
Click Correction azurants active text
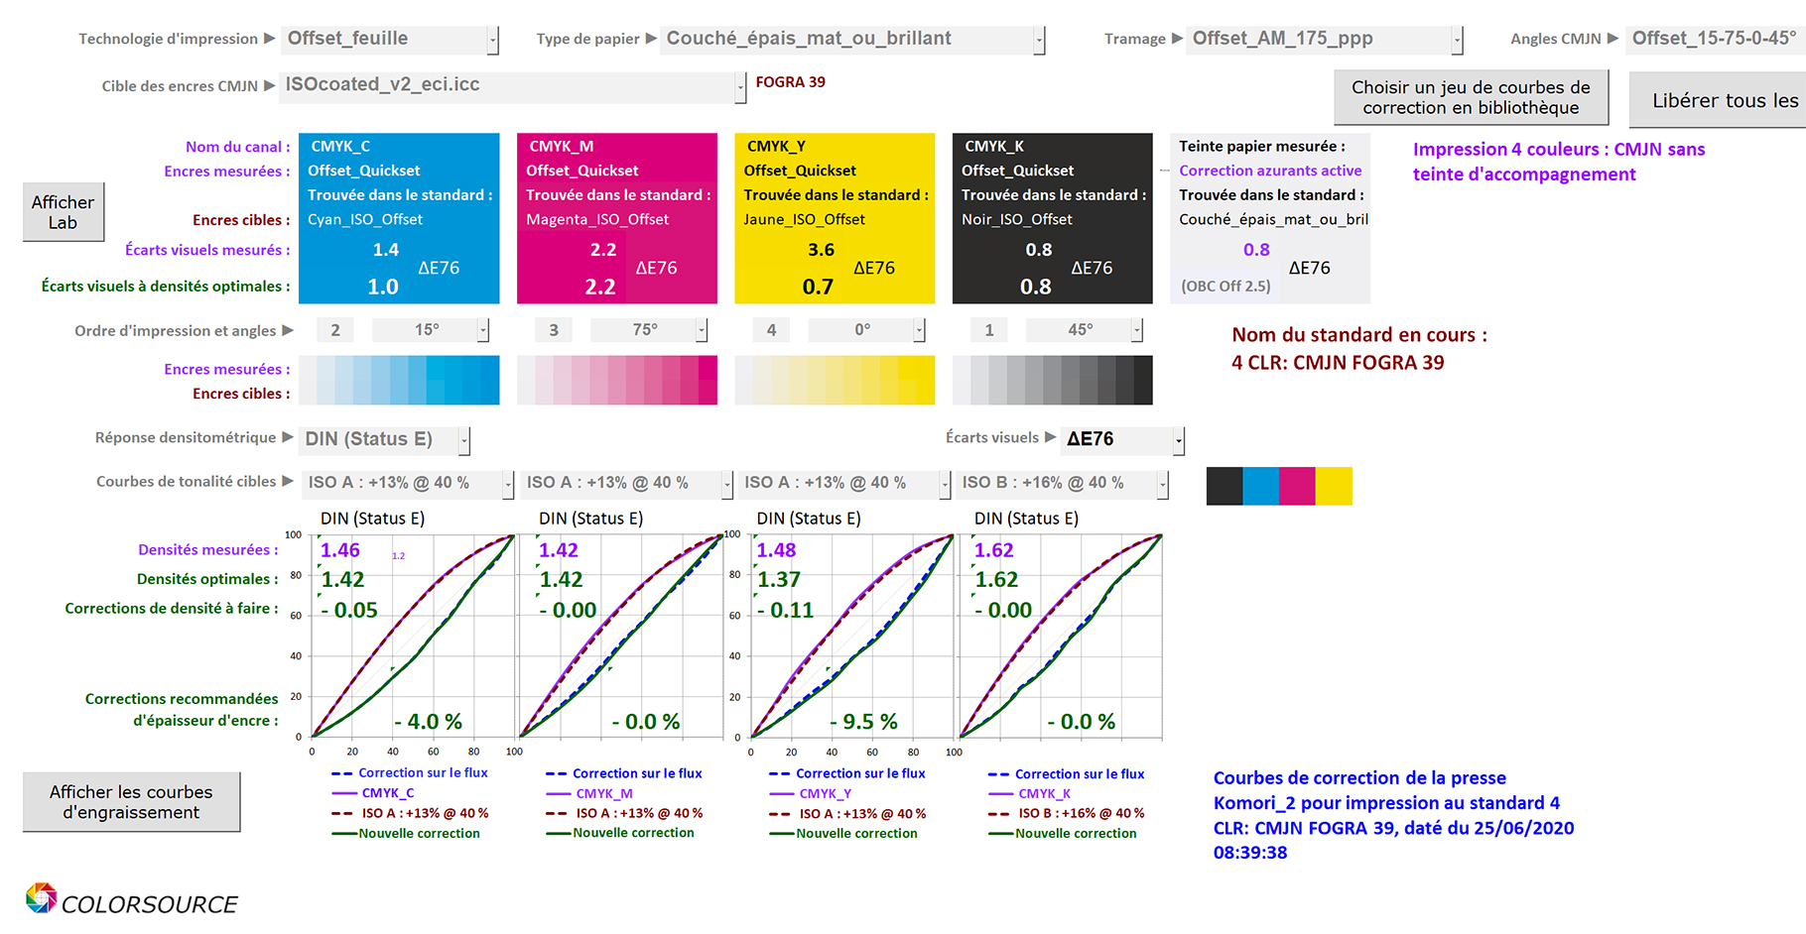[x=1270, y=171]
